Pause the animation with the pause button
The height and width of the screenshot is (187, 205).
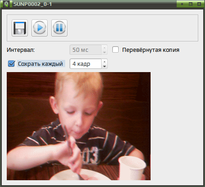(x=59, y=28)
